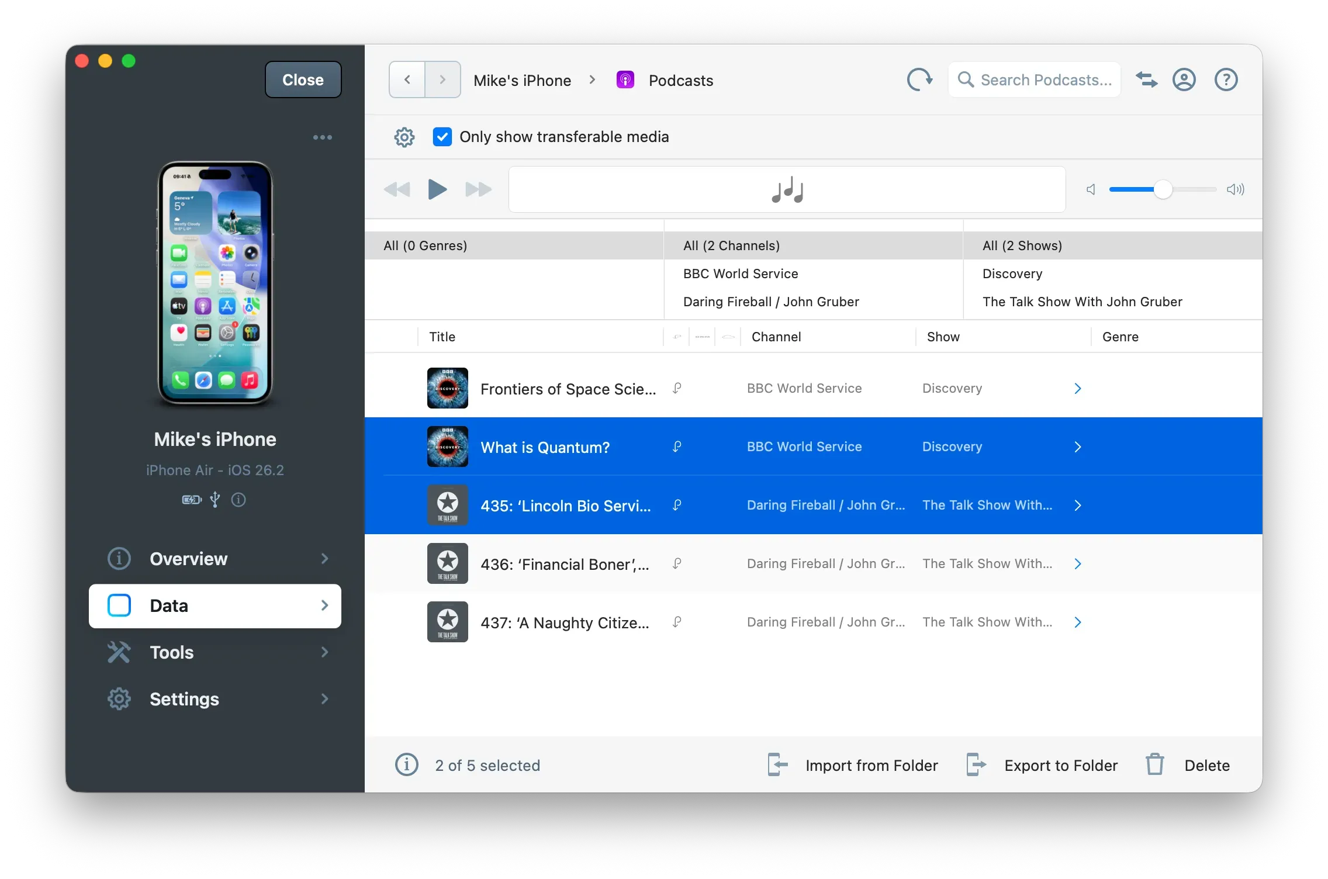Open podcast settings gear icon
Screen dimensions: 1328x879
pyautogui.click(x=404, y=137)
